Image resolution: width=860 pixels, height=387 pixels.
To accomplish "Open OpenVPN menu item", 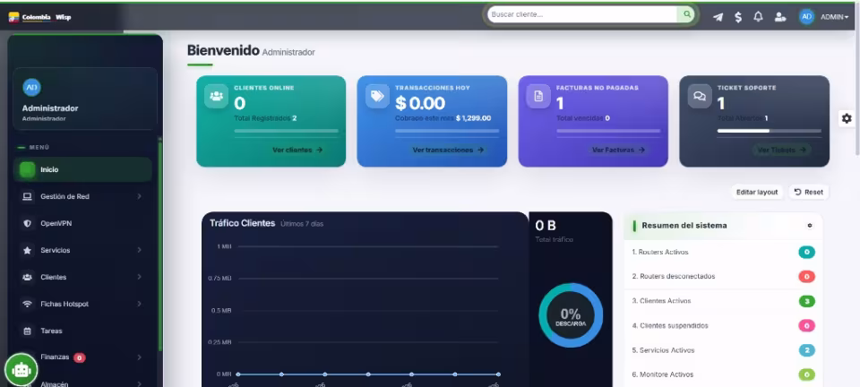I will [x=82, y=224].
